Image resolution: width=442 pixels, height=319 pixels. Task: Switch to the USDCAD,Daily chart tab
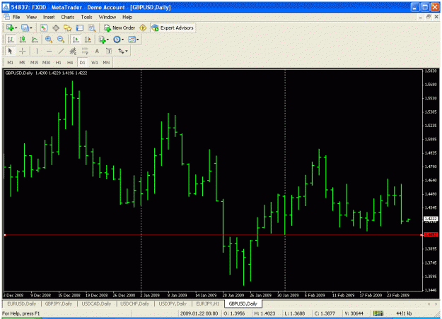pos(96,303)
